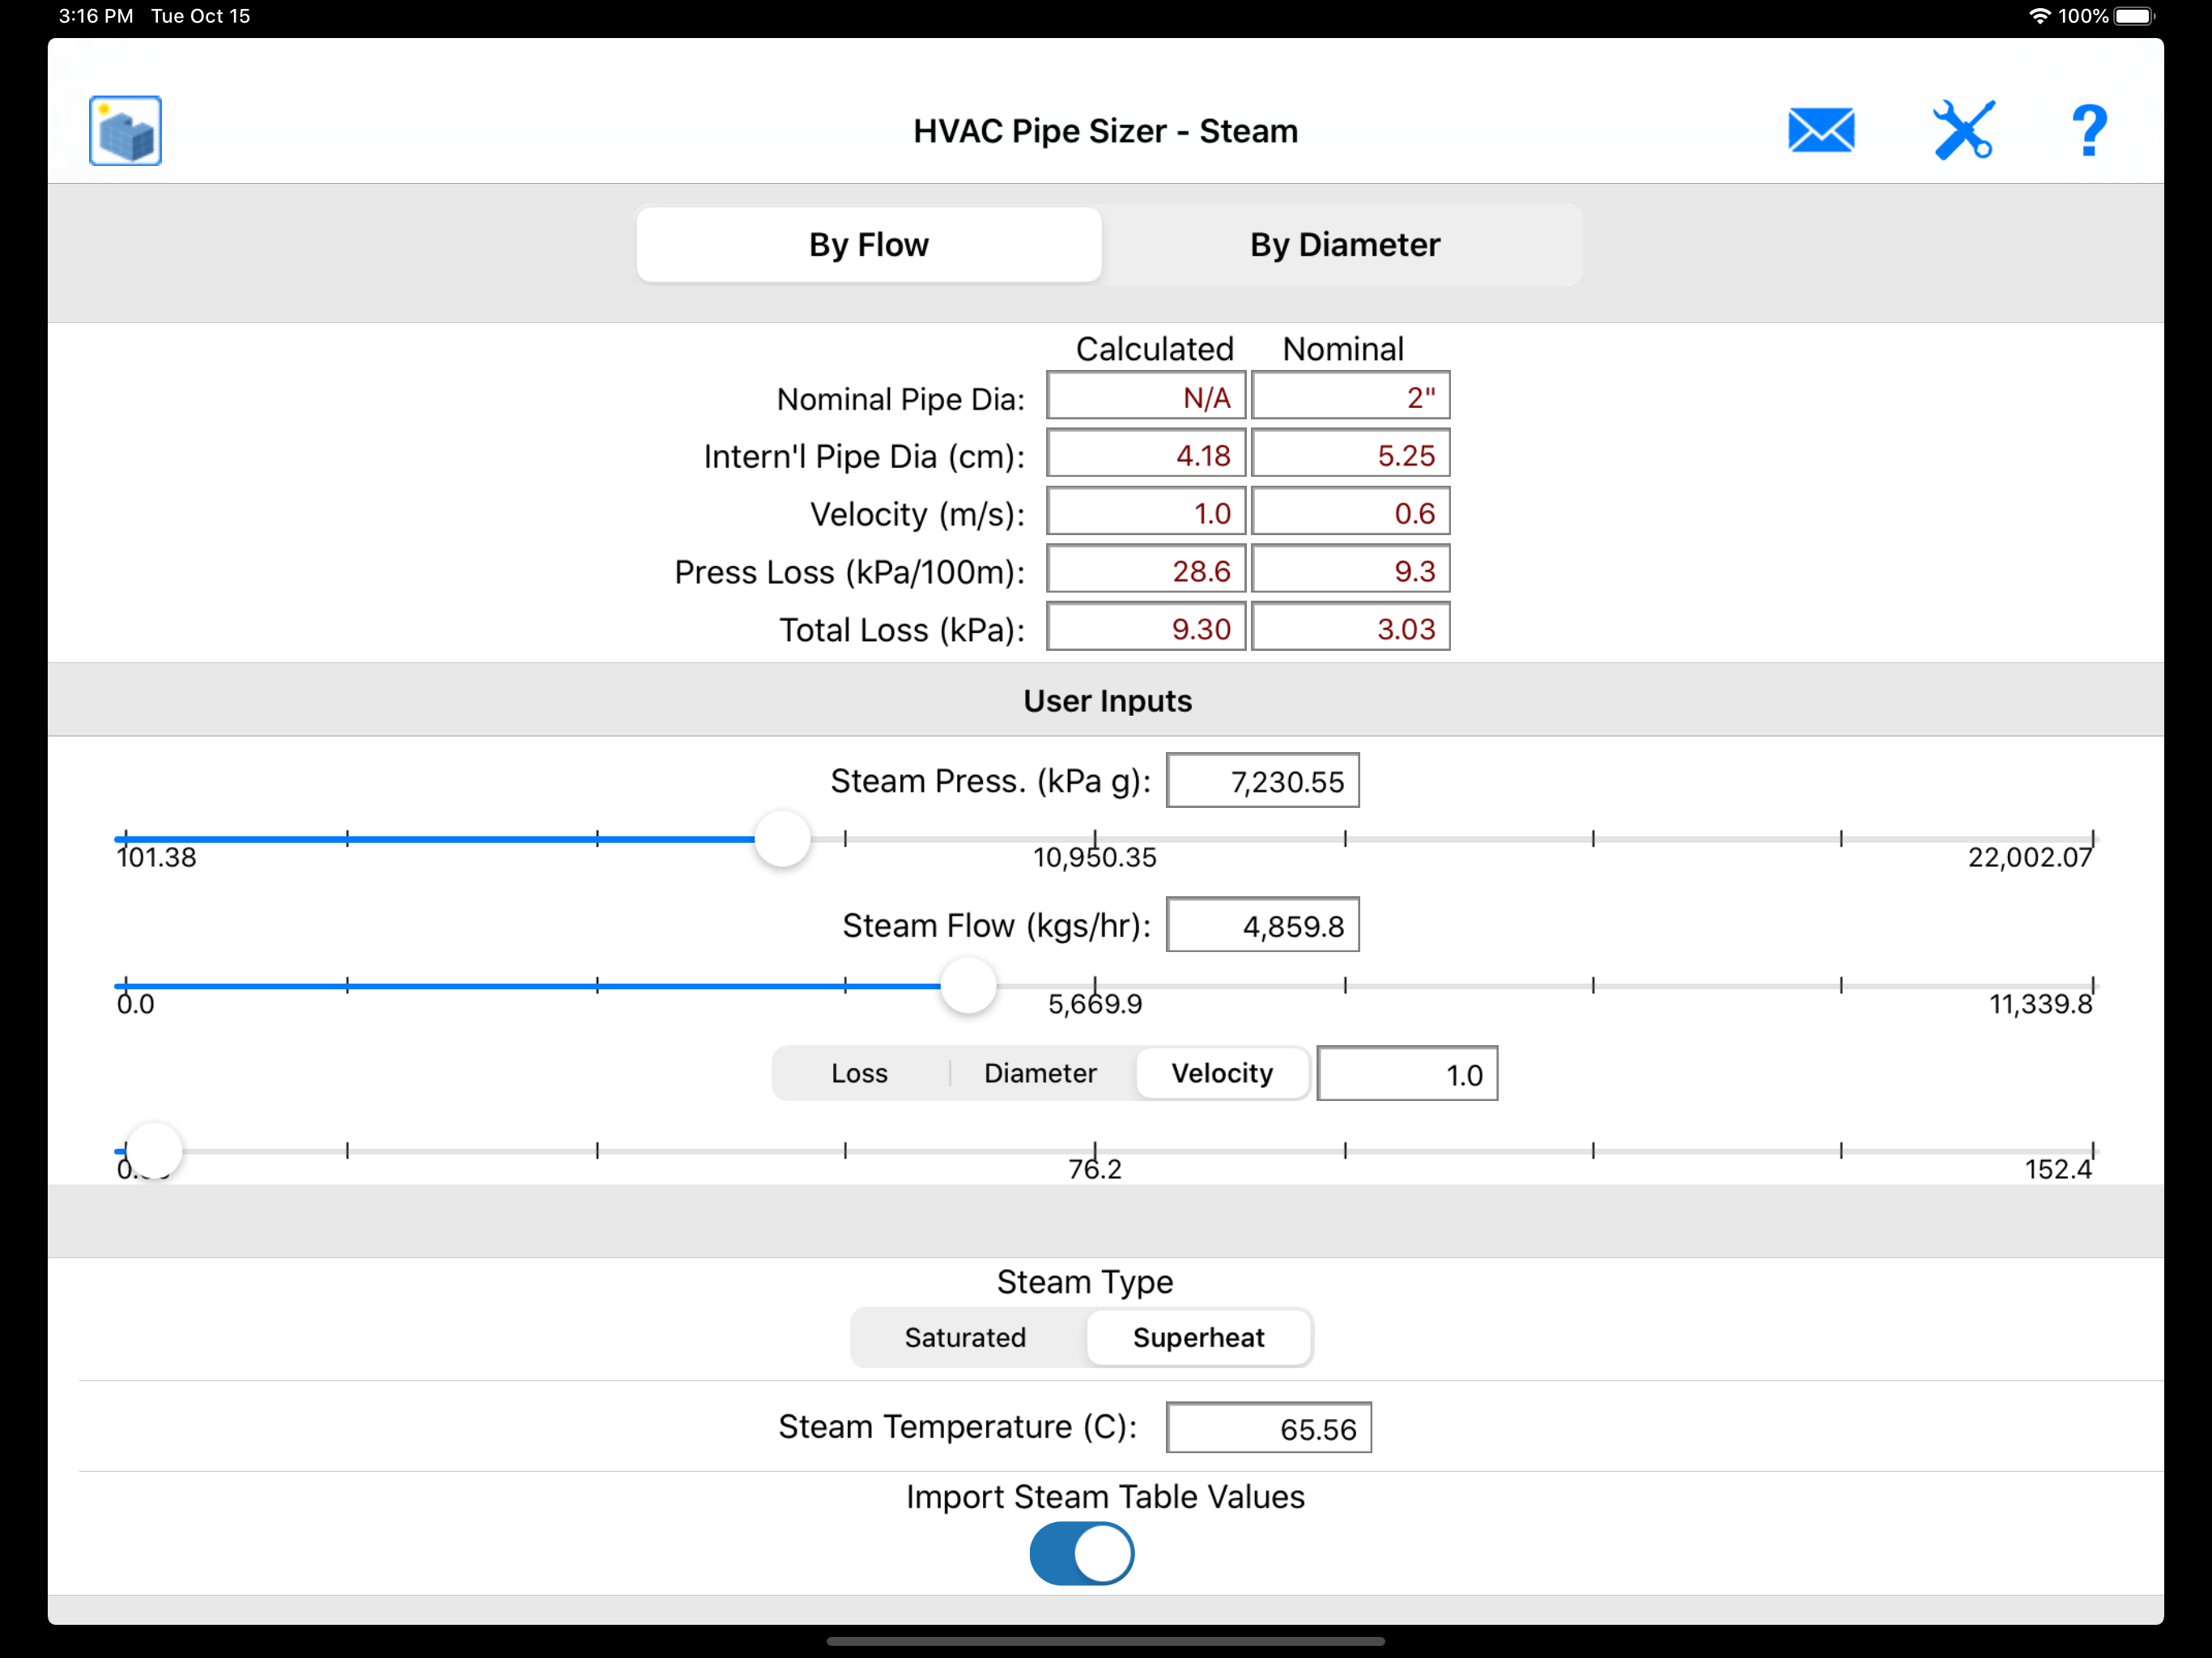Tap the 101.38 pressure slider minimum label

tap(156, 857)
